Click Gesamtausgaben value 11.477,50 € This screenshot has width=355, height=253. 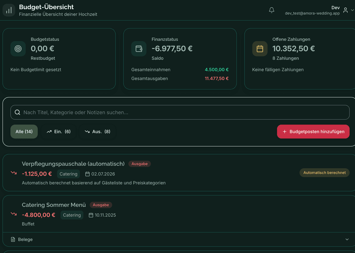click(x=217, y=78)
